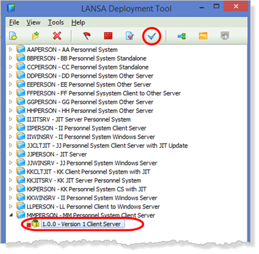Click the folder icon beside CCPERSON
This screenshot has height=254, width=259.
tap(20, 67)
